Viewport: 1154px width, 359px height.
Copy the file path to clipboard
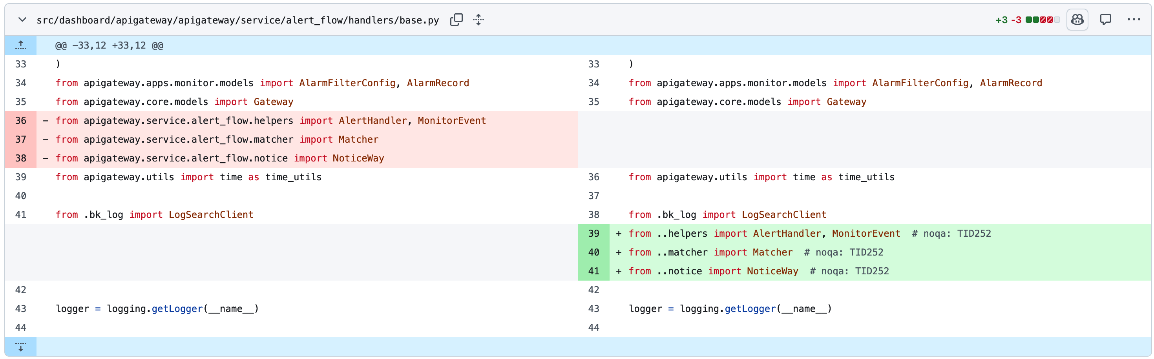(x=456, y=20)
